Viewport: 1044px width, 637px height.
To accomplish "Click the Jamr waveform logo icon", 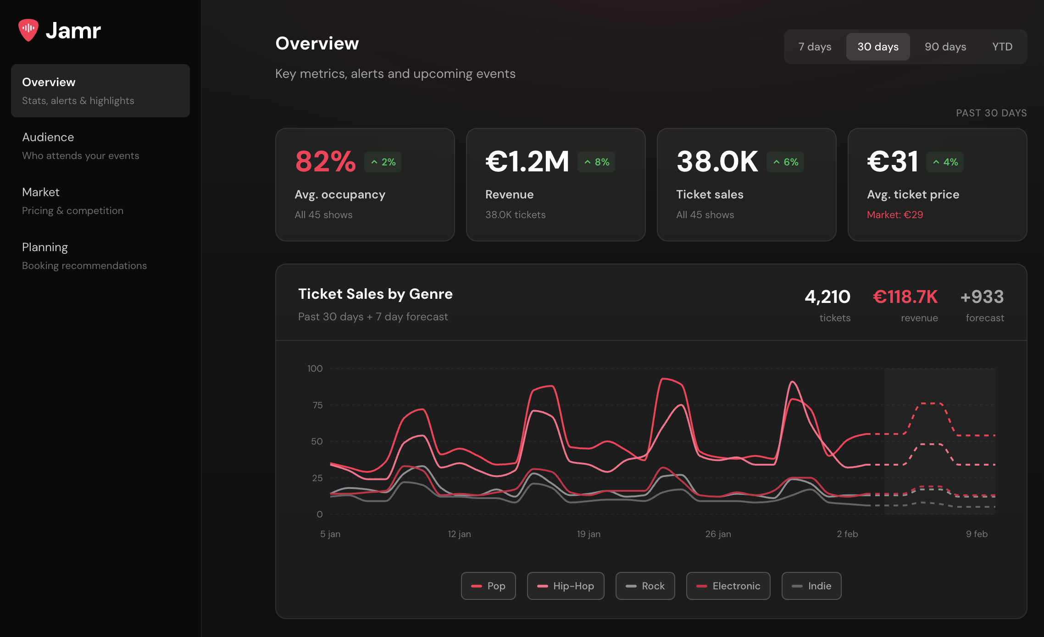I will [x=28, y=30].
